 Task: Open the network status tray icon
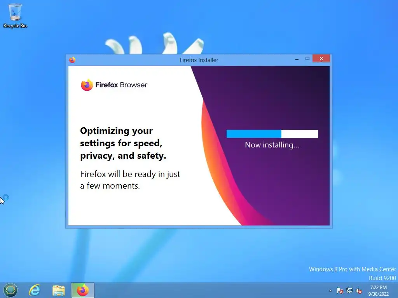349,291
